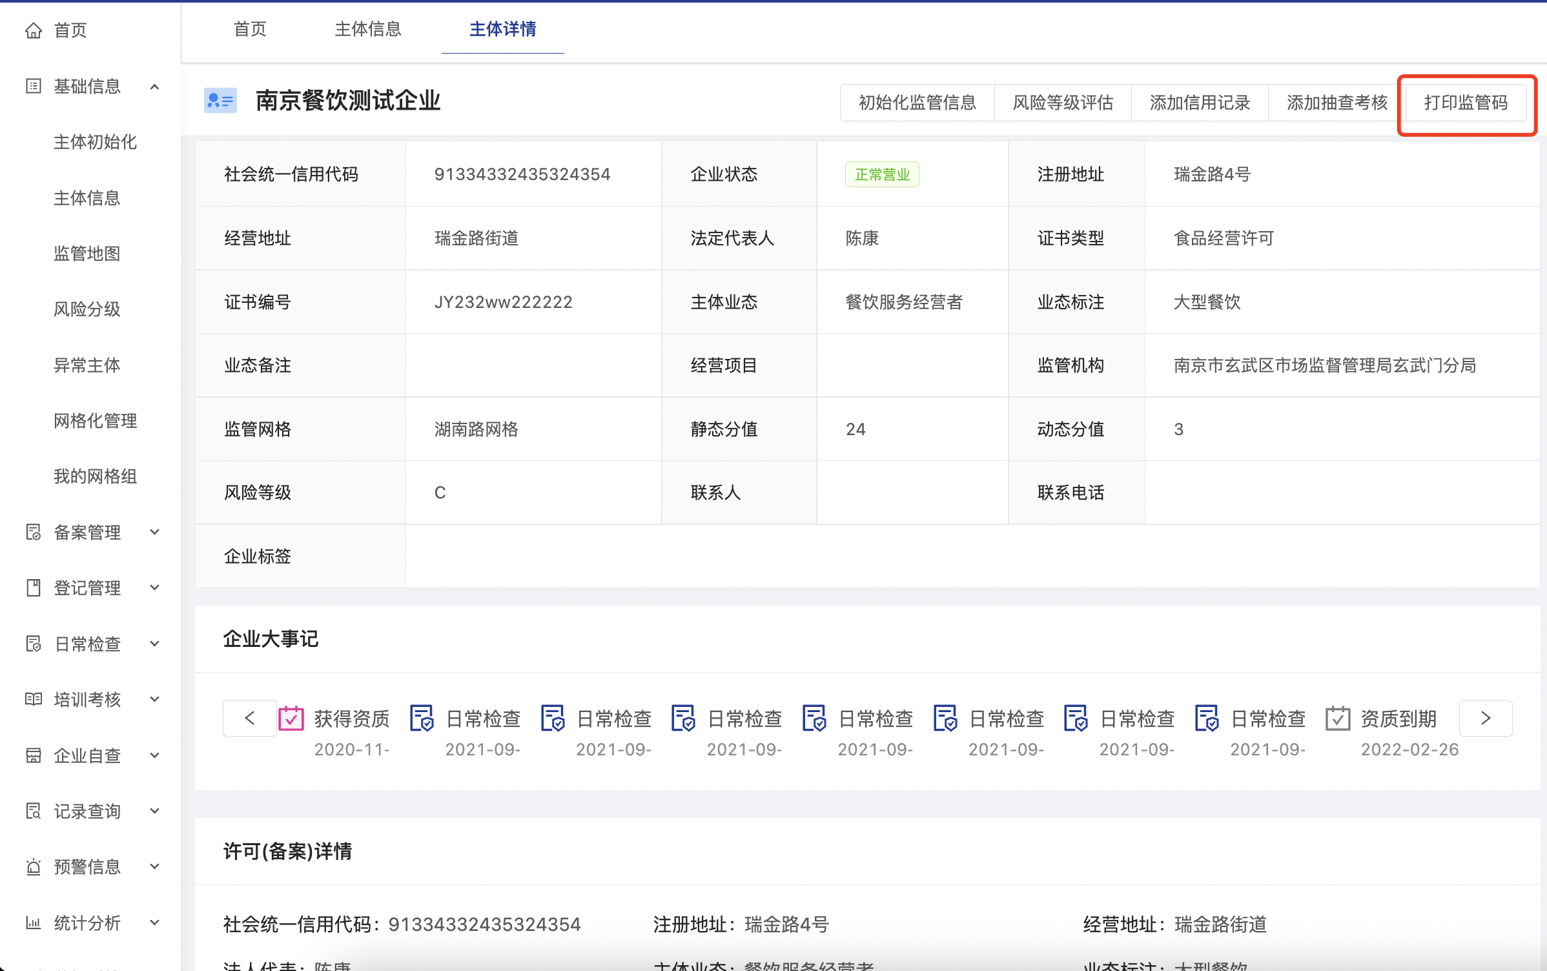This screenshot has width=1547, height=971.
Task: Click the first 日常检查 timeline icon
Action: (422, 719)
